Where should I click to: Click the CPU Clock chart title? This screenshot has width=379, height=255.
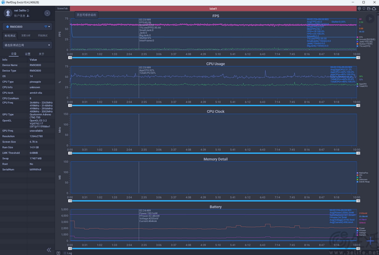[x=216, y=111]
